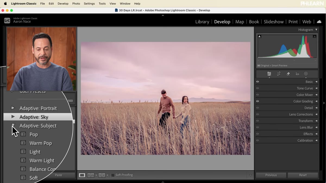Viewport: 326px width, 183px height.
Task: Toggle Effects panel eye
Action: [258, 134]
